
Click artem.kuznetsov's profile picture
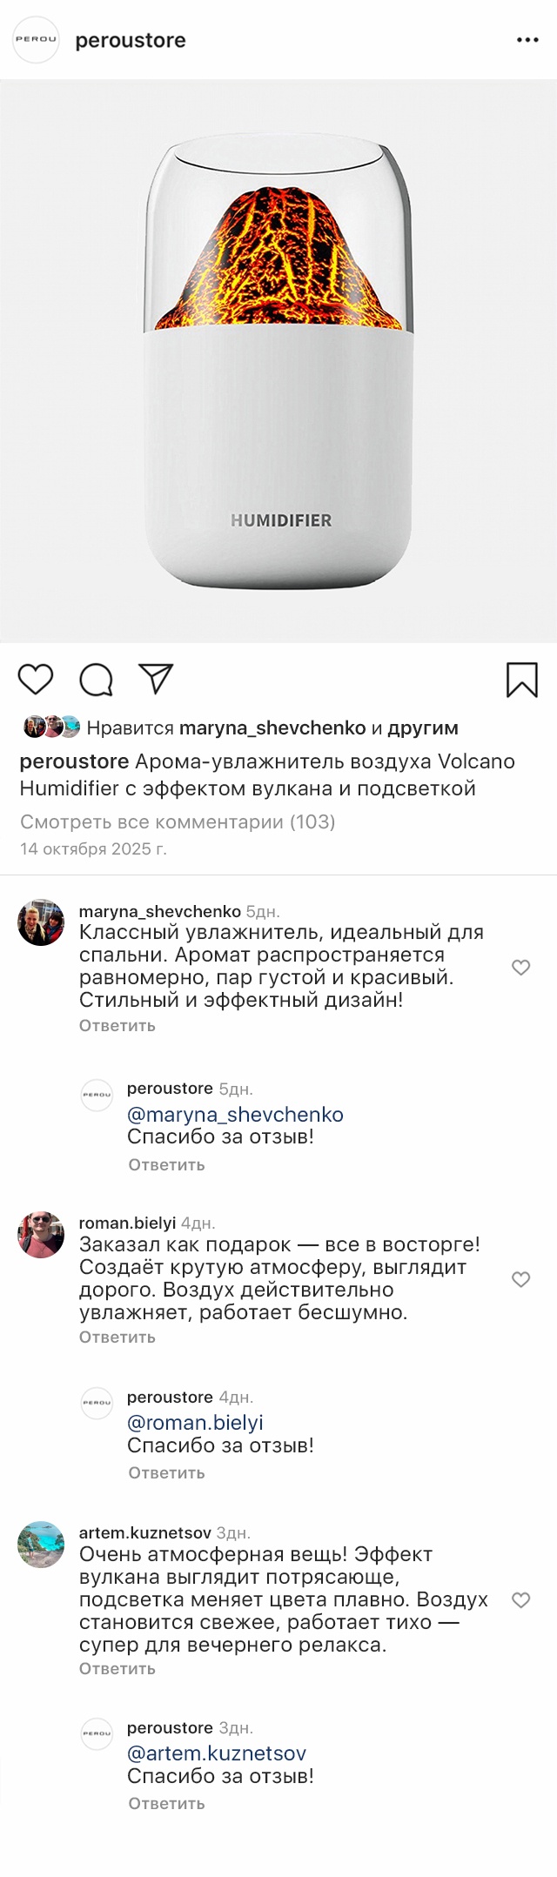[41, 1545]
